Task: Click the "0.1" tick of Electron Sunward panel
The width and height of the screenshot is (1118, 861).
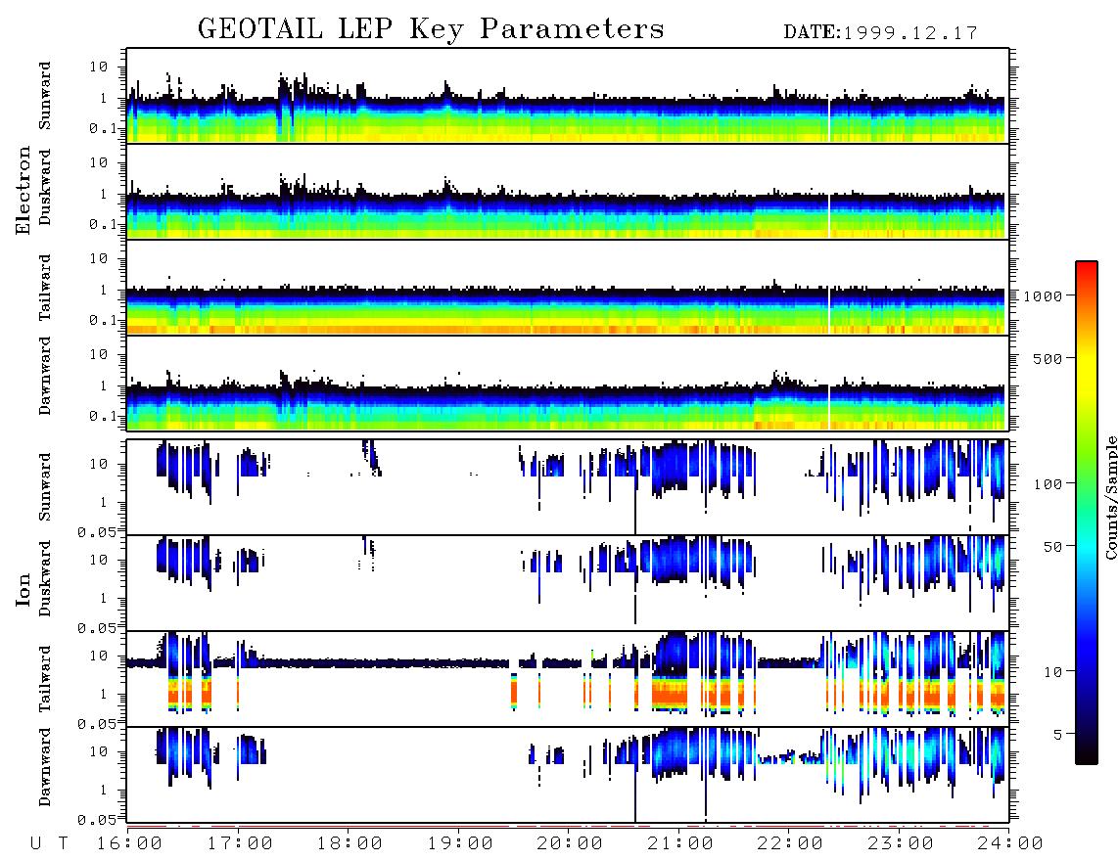Action: click(102, 128)
